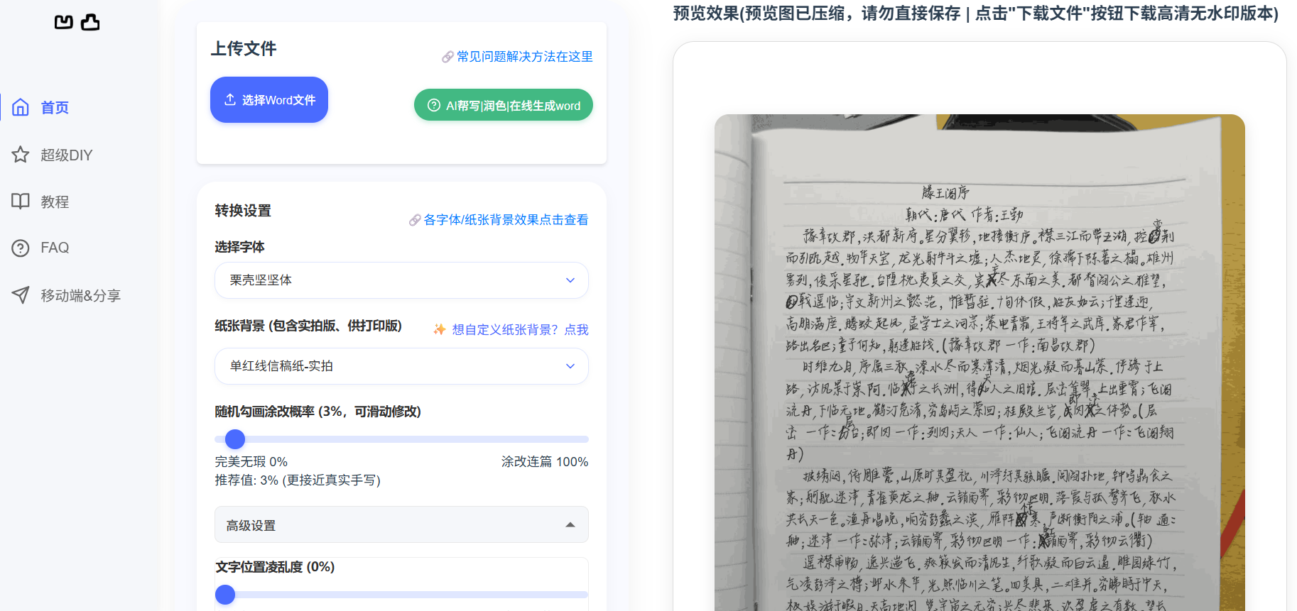
Task: Click the paper-plane icon beside 移动端&分享
Action: click(21, 295)
